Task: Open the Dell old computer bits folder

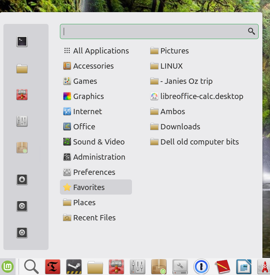Action: (199, 142)
